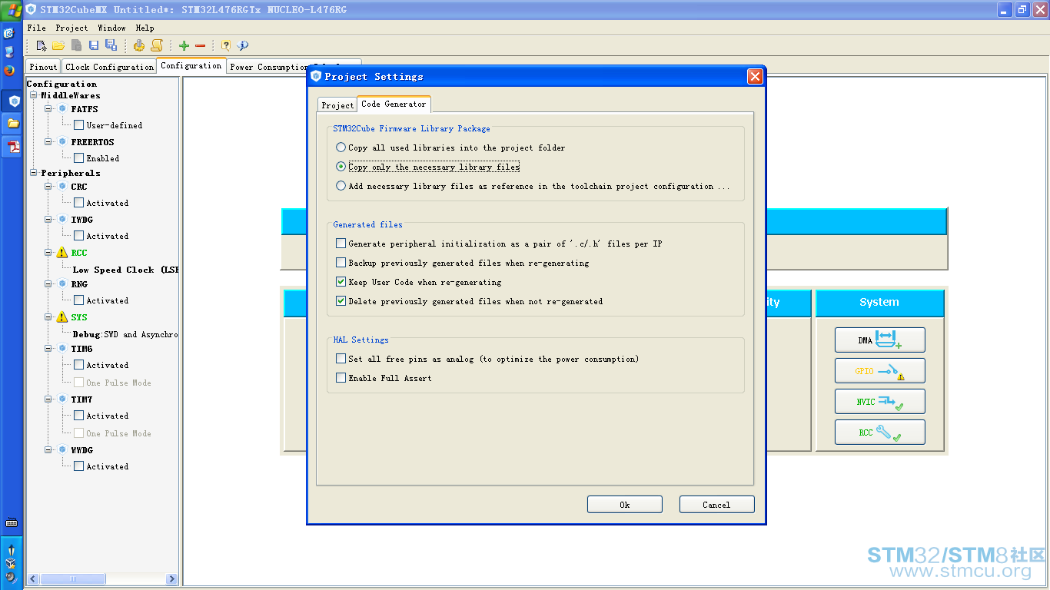1050x590 pixels.
Task: Collapse the MiddleWares tree node
Action: point(34,95)
